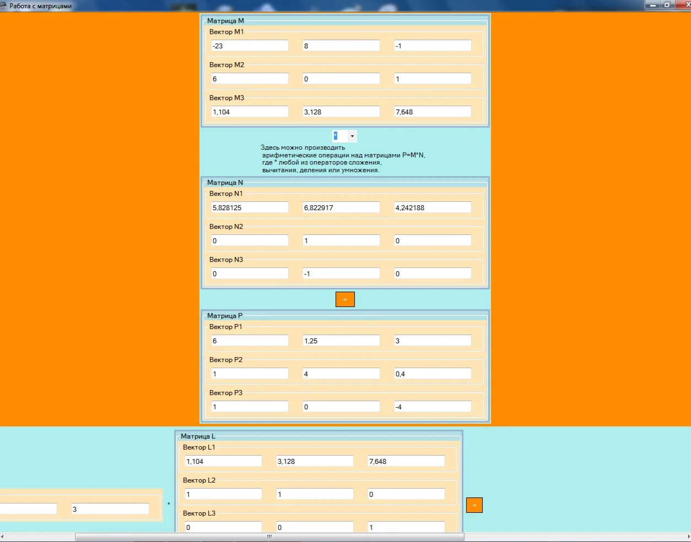Click the Вектор P2 field containing 4

pos(341,374)
